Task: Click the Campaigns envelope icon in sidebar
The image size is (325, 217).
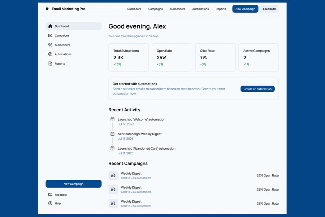Action: coord(50,35)
